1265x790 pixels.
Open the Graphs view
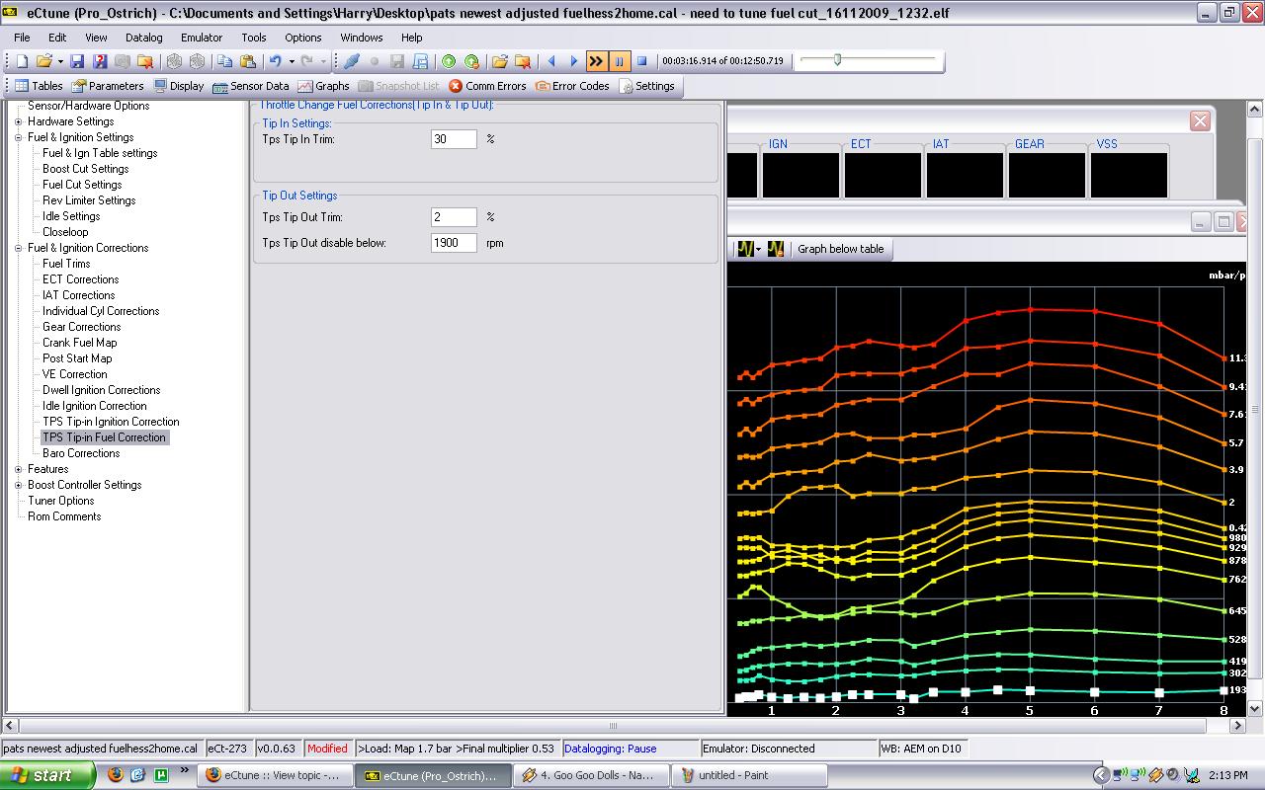[x=324, y=86]
